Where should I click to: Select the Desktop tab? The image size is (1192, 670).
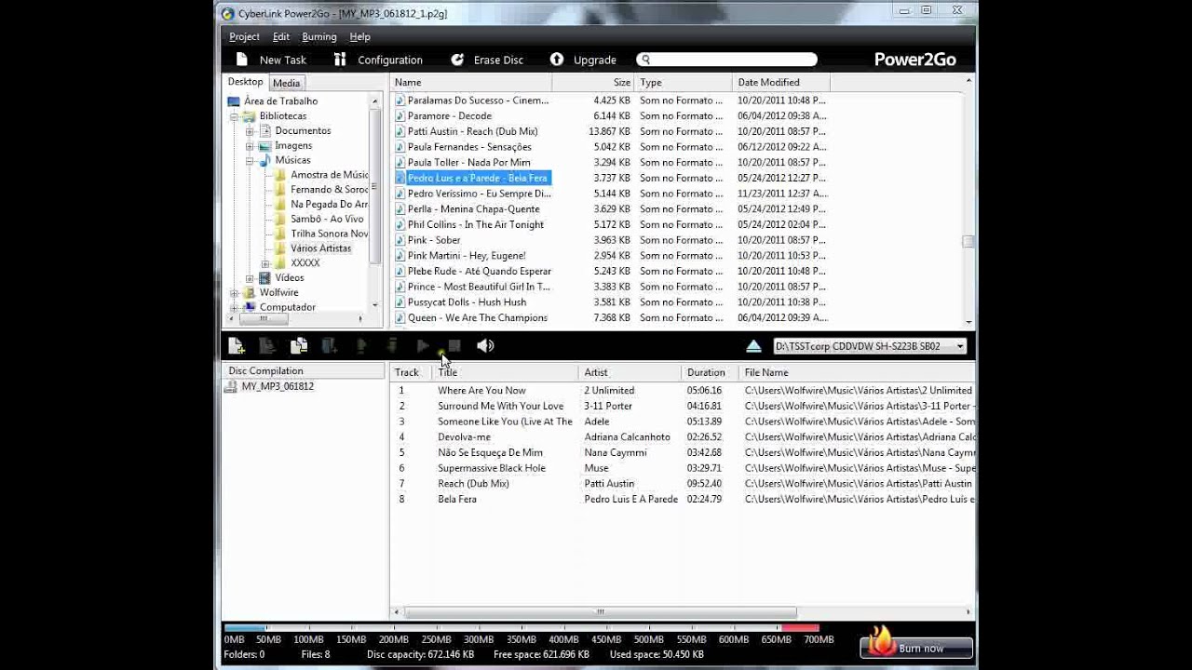click(246, 82)
